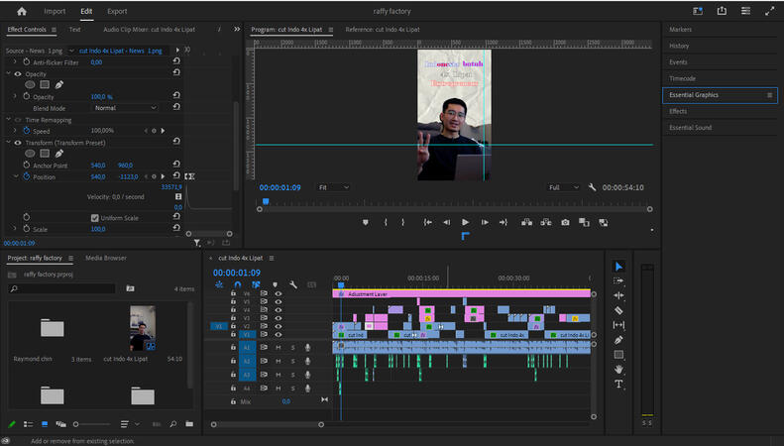Select the Hand tool
The width and height of the screenshot is (784, 446).
pyautogui.click(x=619, y=369)
